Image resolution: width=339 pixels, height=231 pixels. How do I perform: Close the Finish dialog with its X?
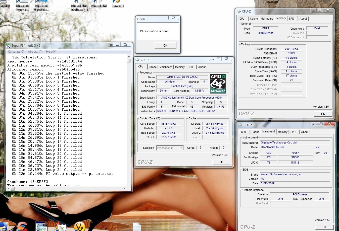174,18
